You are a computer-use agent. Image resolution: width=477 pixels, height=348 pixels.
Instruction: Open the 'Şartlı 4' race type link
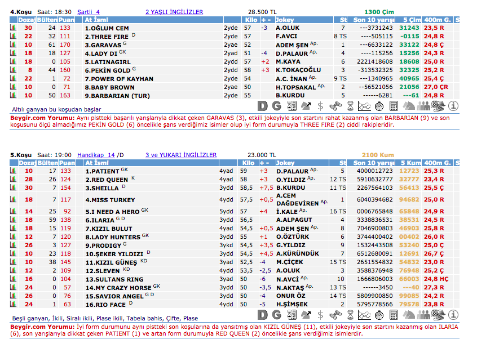click(x=89, y=11)
